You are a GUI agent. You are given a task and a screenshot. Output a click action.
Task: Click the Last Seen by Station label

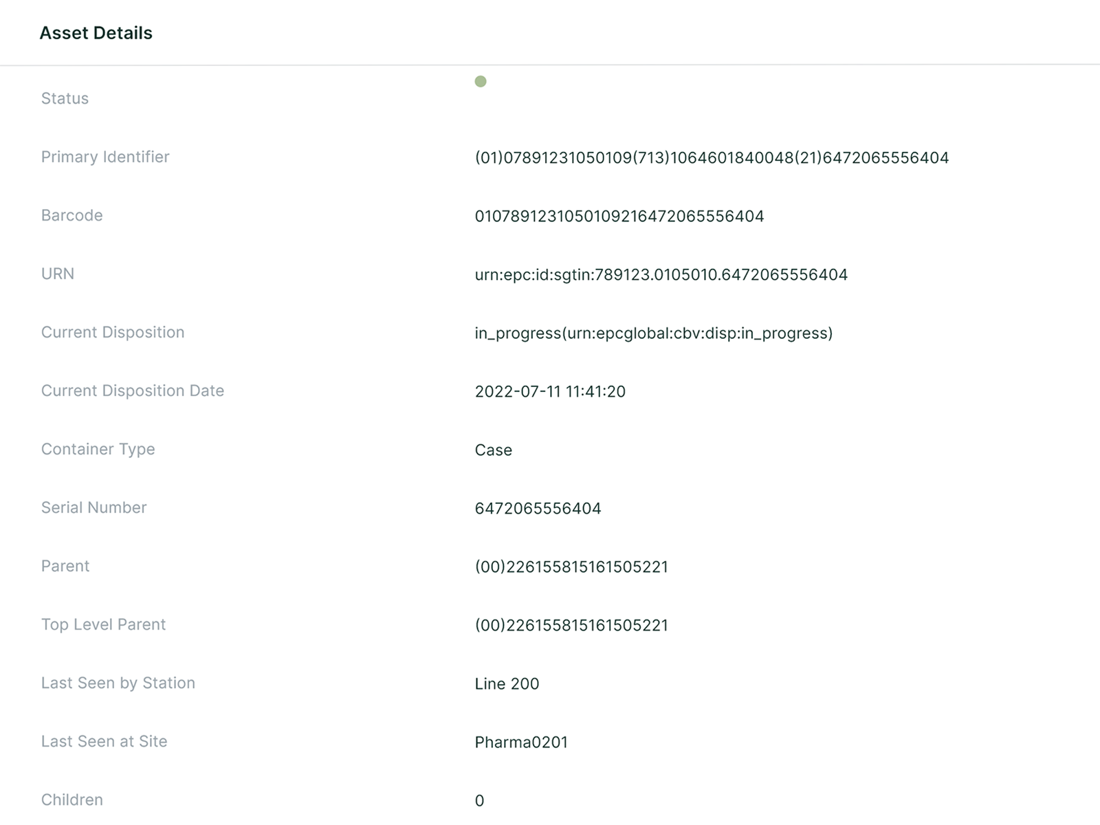(118, 683)
